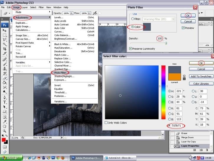This screenshot has width=214, height=161.
Task: Cancel the Select filter color dialog
Action: point(201,69)
